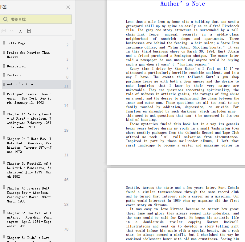Click the blue Author's Note heading
Image resolution: width=245 pixels, height=242 pixels.
182,4
